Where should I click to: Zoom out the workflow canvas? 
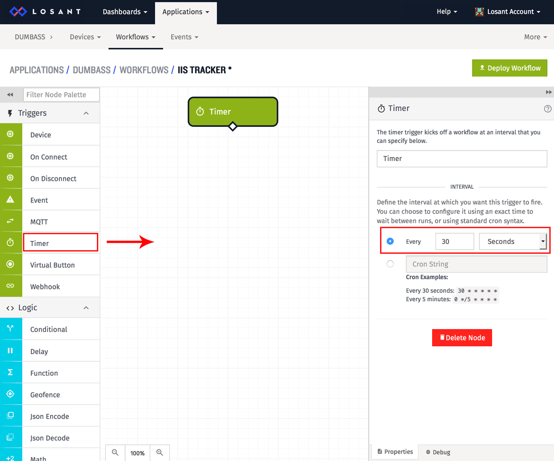coord(115,453)
